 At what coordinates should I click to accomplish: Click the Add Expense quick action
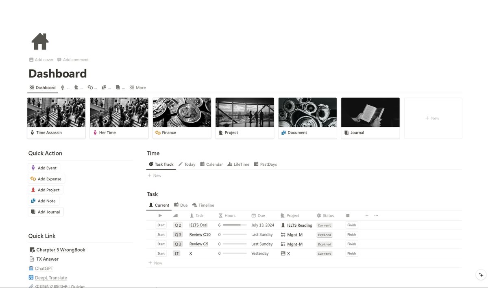pyautogui.click(x=46, y=179)
